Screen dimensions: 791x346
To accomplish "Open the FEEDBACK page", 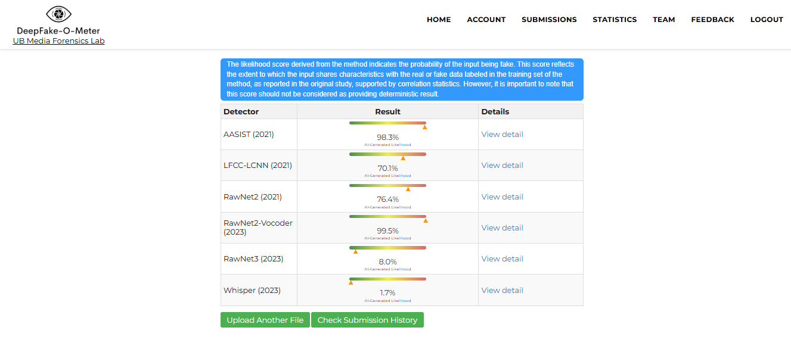I will coord(712,20).
